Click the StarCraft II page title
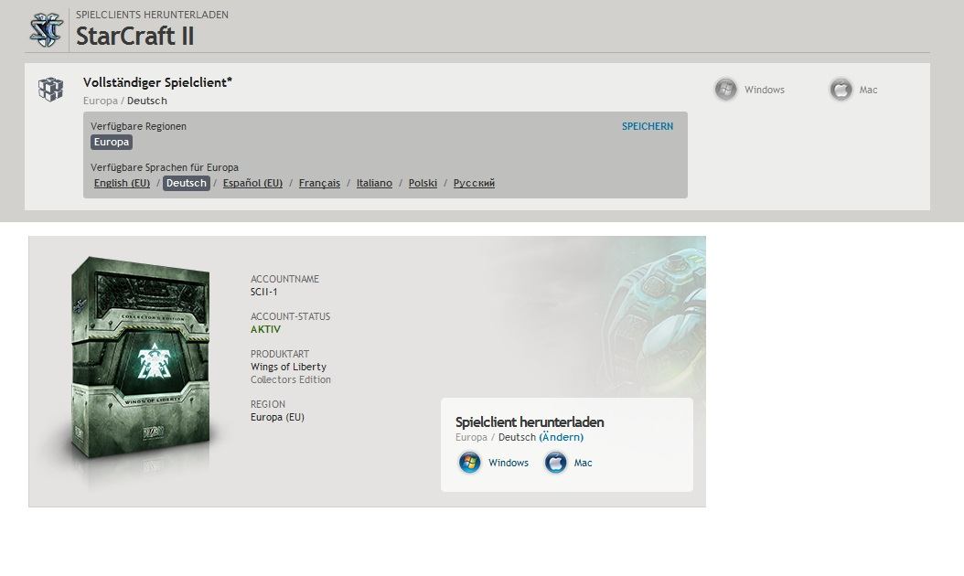The height and width of the screenshot is (576, 964). pos(134,36)
